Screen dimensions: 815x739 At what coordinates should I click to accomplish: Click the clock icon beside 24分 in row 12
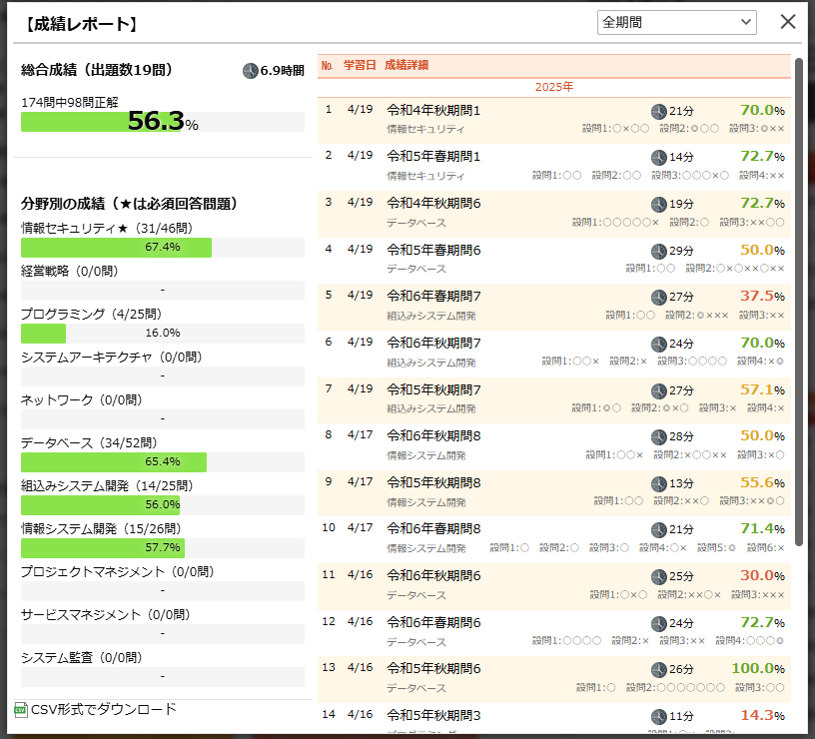click(x=658, y=623)
